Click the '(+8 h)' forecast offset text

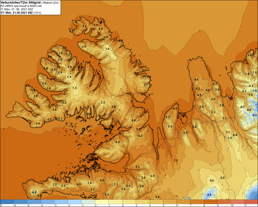(37, 13)
